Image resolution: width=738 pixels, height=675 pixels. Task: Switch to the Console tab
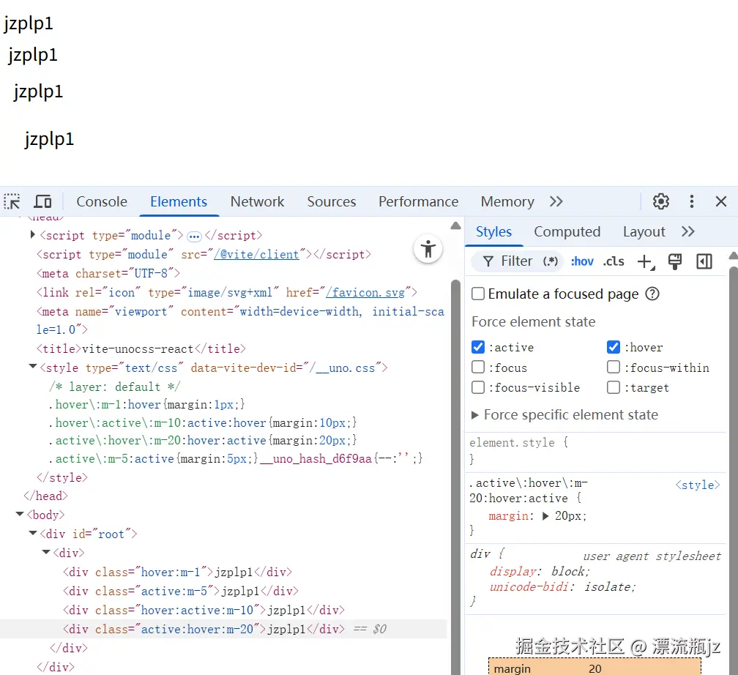pyautogui.click(x=102, y=201)
